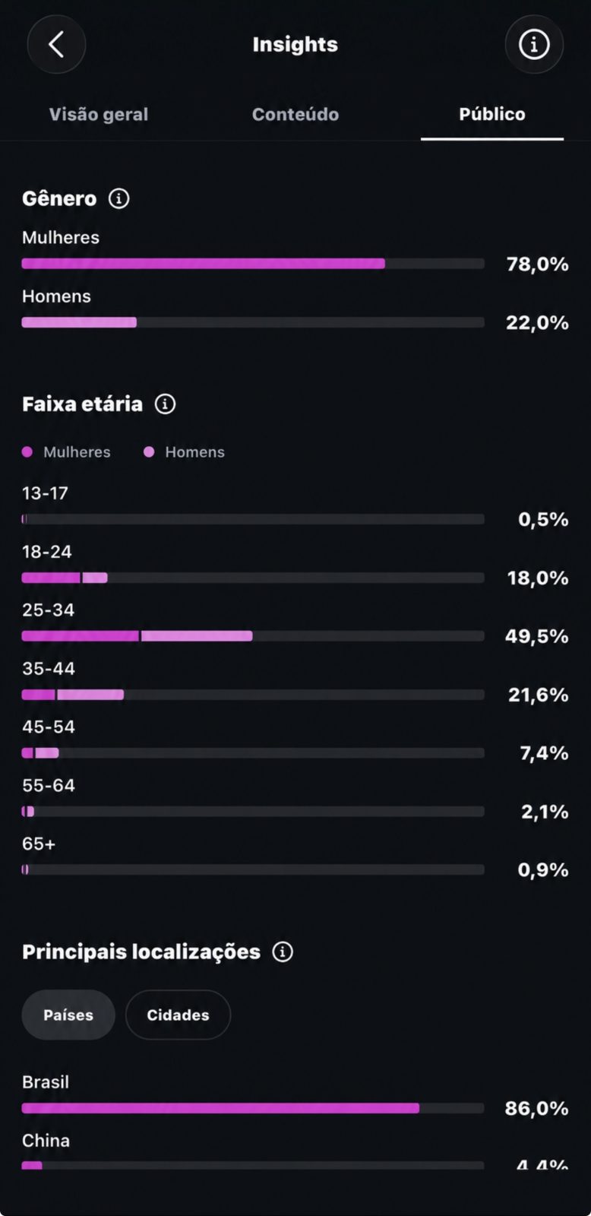The width and height of the screenshot is (591, 1216).
Task: Open the Insights info icon at top right
Action: pyautogui.click(x=534, y=45)
